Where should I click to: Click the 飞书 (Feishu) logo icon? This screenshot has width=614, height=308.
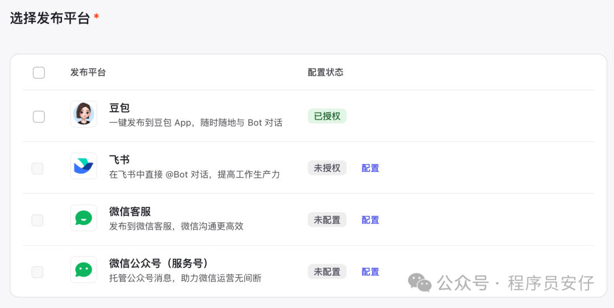84,166
